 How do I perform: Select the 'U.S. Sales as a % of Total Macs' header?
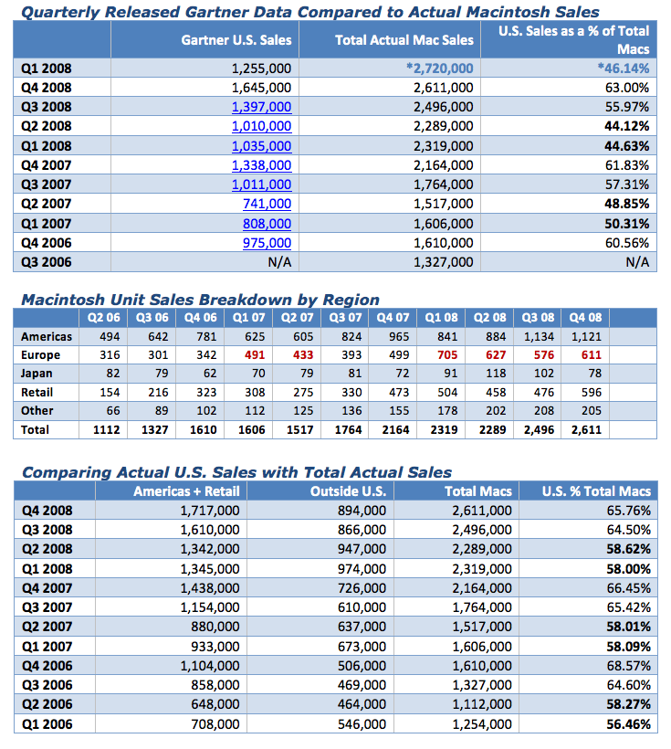click(x=573, y=40)
